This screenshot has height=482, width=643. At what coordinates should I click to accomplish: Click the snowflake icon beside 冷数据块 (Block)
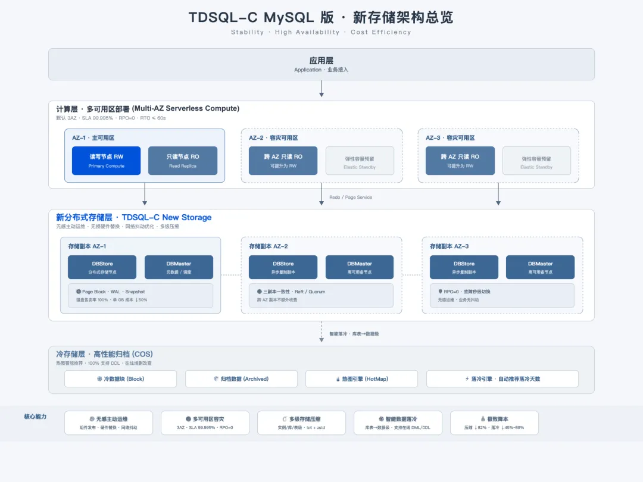(x=99, y=378)
